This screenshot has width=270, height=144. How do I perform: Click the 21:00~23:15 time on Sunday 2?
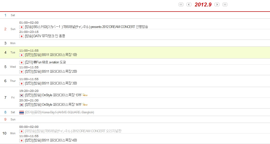[x=29, y=32]
